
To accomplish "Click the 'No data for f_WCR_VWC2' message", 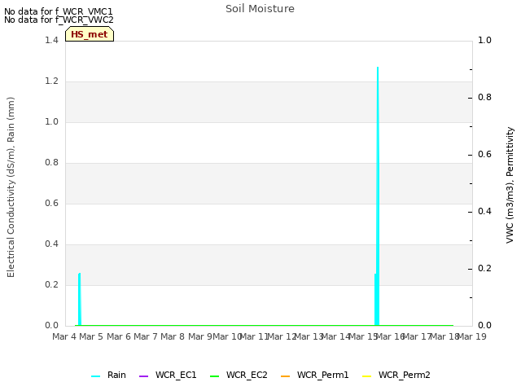I will tap(59, 20).
